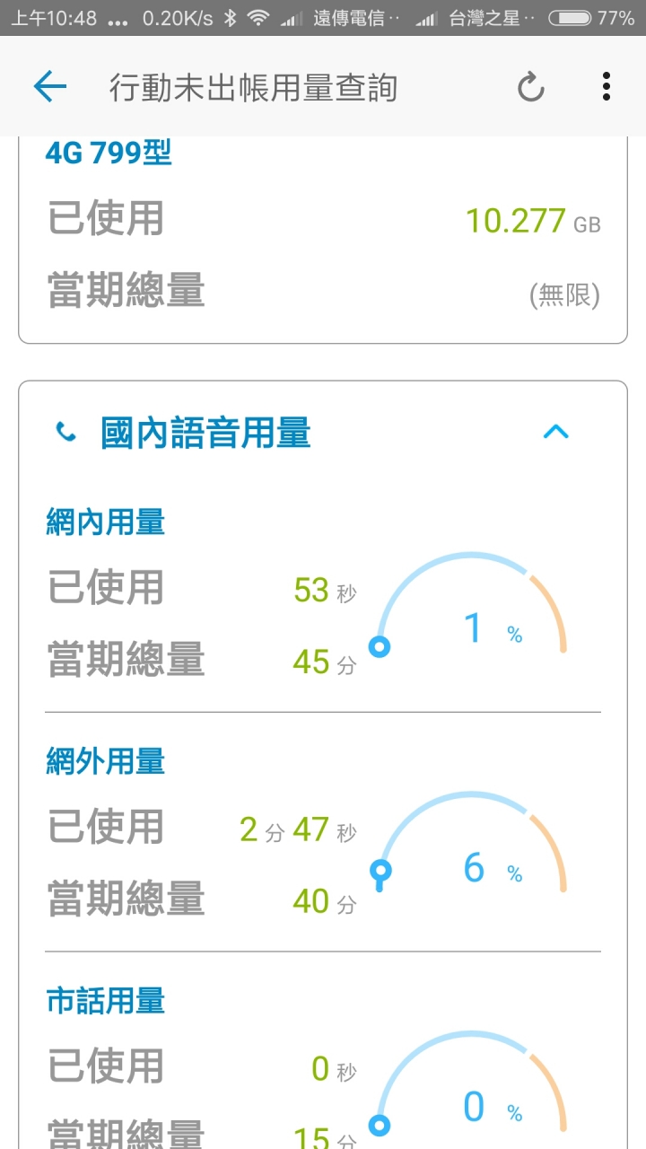Viewport: 646px width, 1149px height.
Task: Tap the (無限) total allowance text
Action: [x=564, y=294]
